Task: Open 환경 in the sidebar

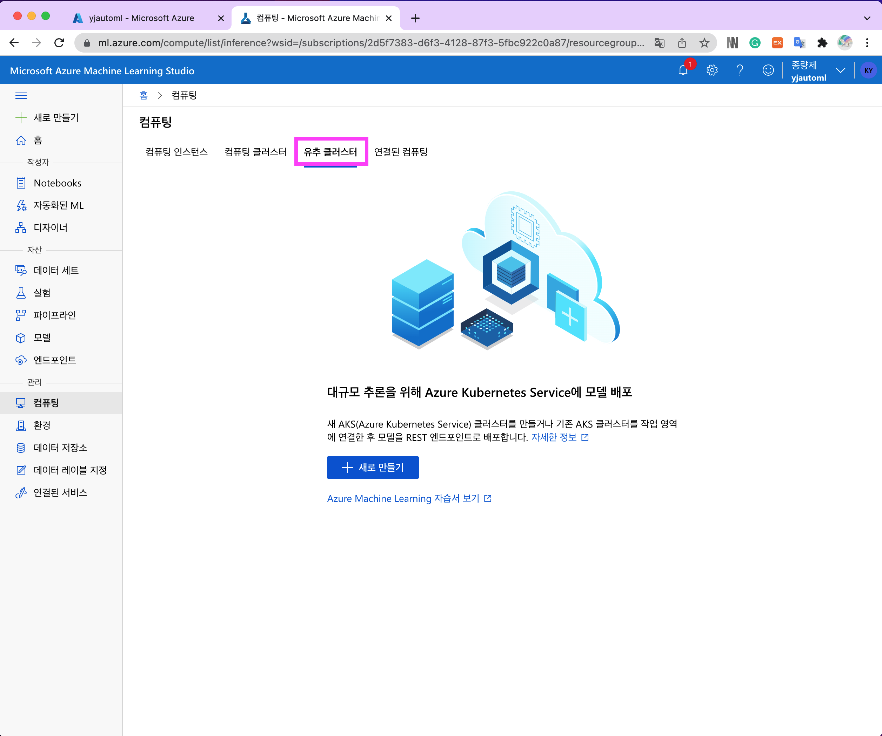Action: (x=61, y=425)
